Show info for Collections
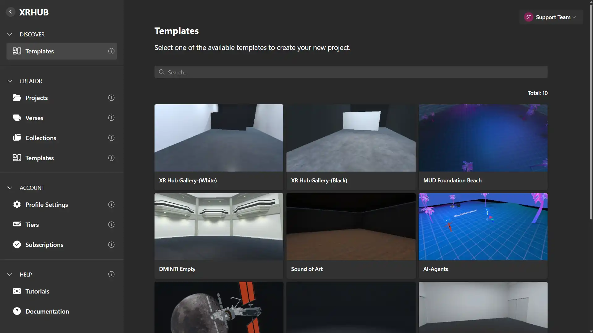Viewport: 593px width, 333px height. (111, 138)
